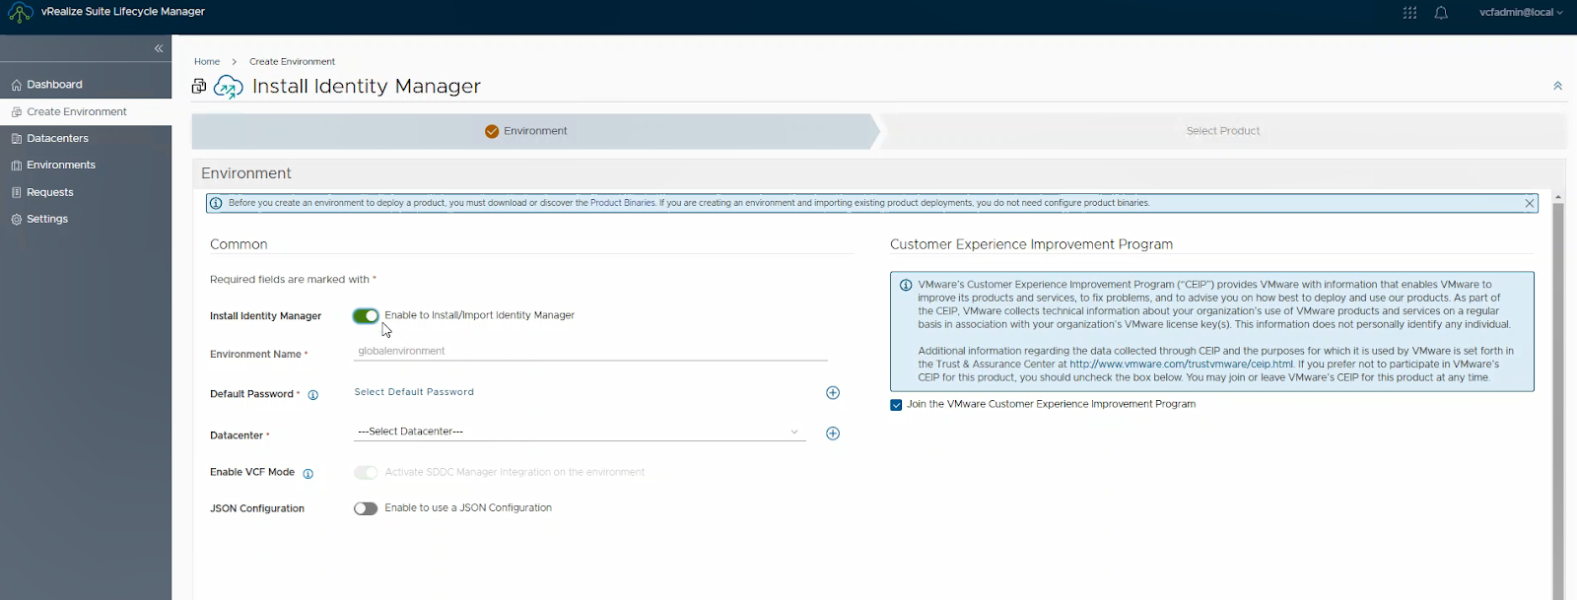The width and height of the screenshot is (1577, 600).
Task: Click the Environment step checkmark icon
Action: 492,131
